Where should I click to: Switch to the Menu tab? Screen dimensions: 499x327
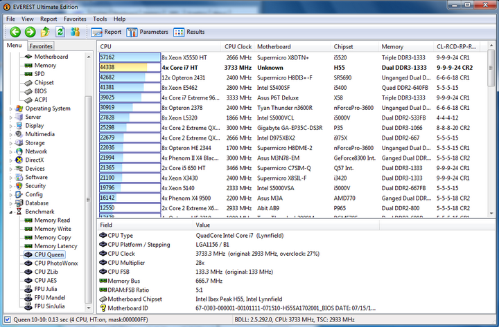[x=15, y=46]
